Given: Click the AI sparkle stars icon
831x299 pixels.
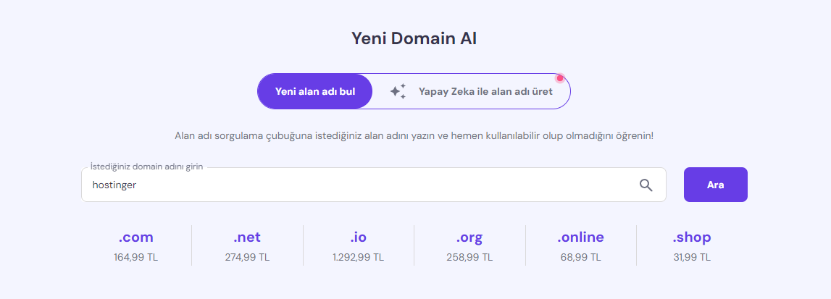Looking at the screenshot, I should point(398,91).
